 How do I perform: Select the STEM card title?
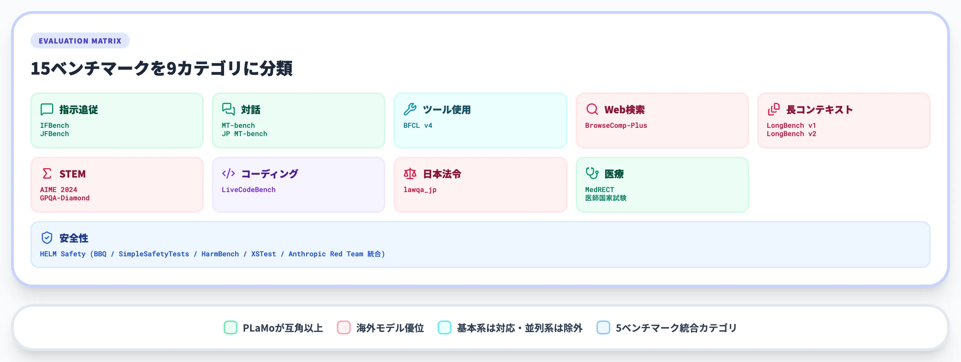pos(72,174)
